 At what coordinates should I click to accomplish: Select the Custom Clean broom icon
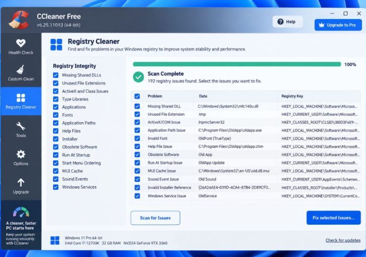click(21, 70)
